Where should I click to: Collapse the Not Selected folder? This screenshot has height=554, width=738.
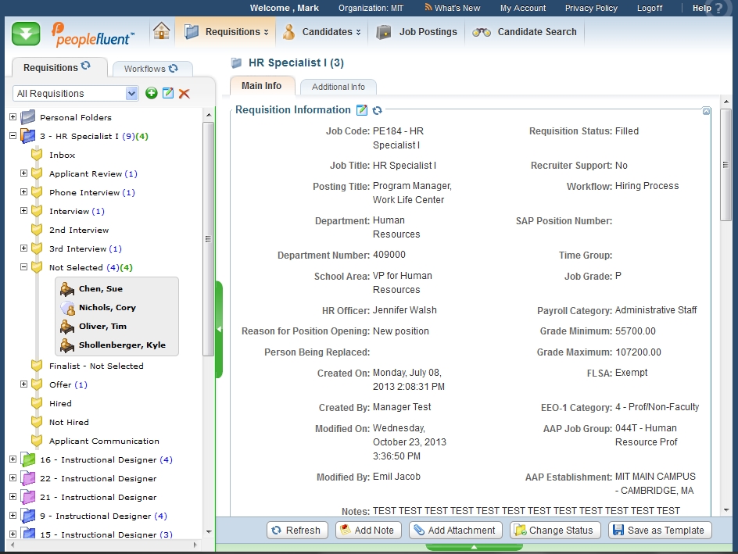[x=23, y=267]
